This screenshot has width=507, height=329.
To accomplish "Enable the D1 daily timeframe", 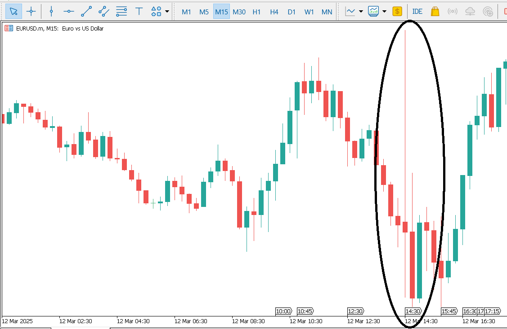I will [x=292, y=12].
